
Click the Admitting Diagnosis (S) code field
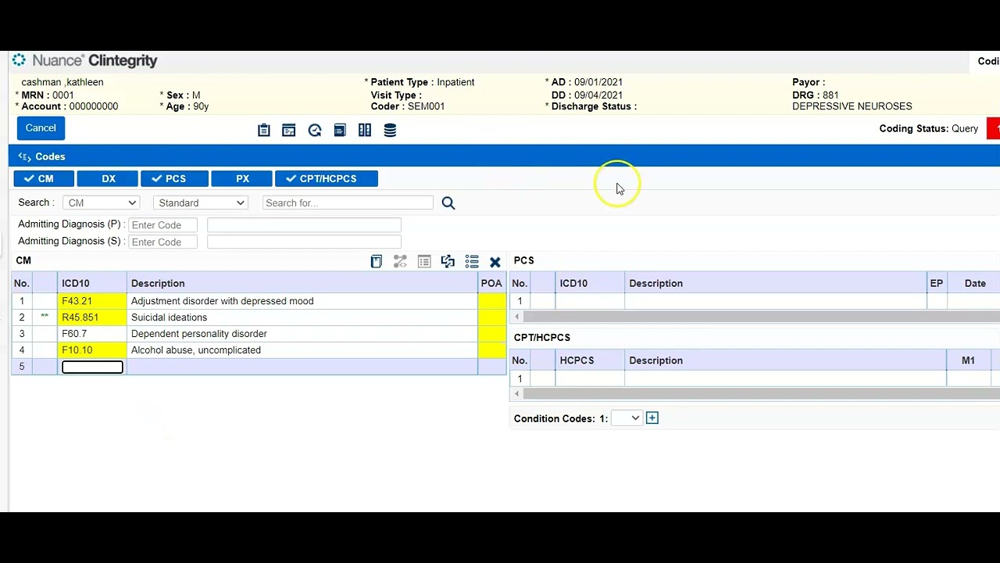(x=162, y=242)
